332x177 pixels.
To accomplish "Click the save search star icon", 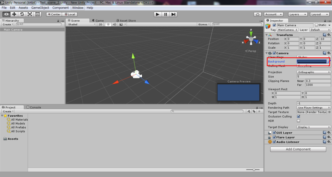I will 259,112.
